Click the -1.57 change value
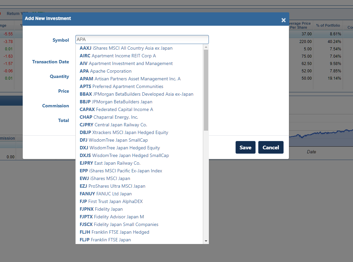 point(8,64)
